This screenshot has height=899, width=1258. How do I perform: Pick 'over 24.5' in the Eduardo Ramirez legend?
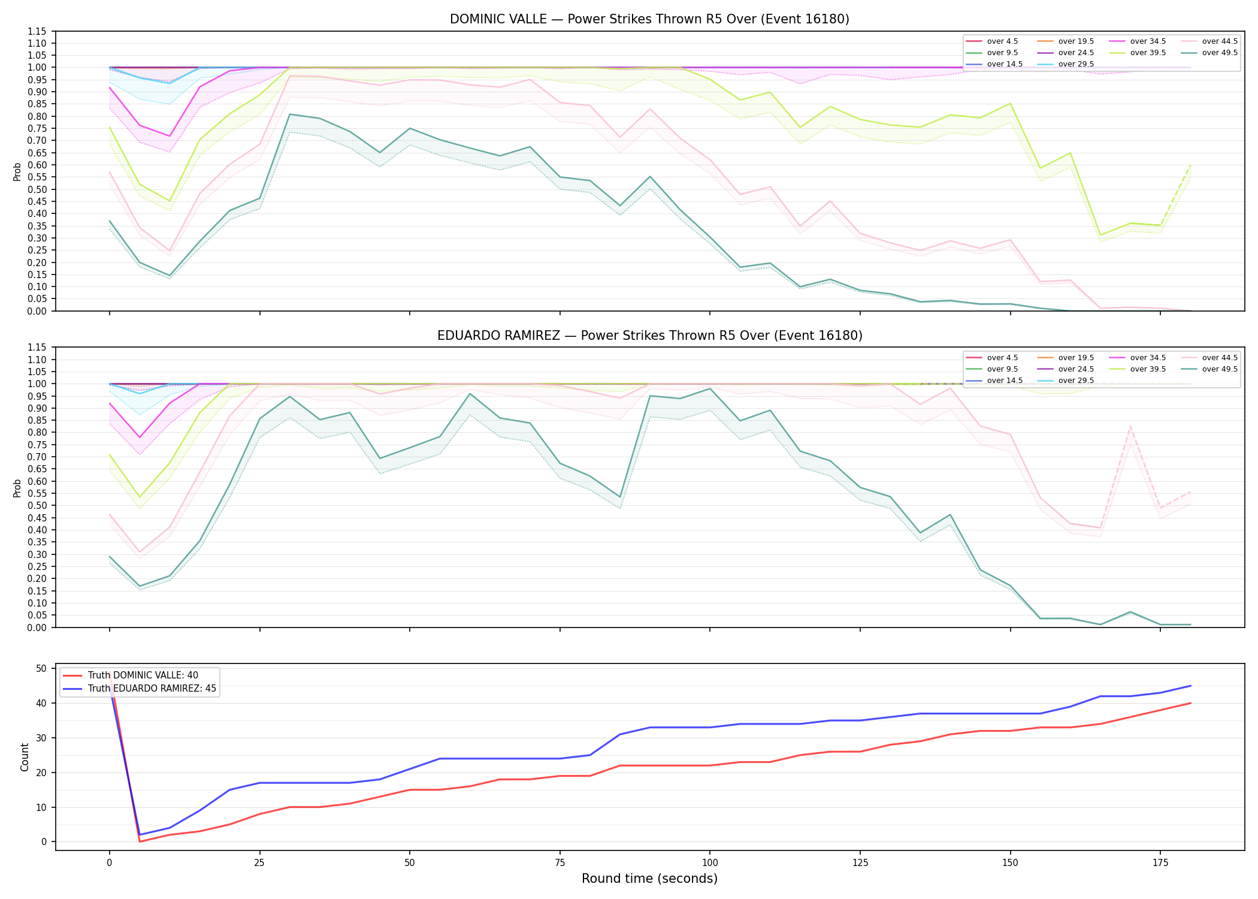coord(1076,369)
